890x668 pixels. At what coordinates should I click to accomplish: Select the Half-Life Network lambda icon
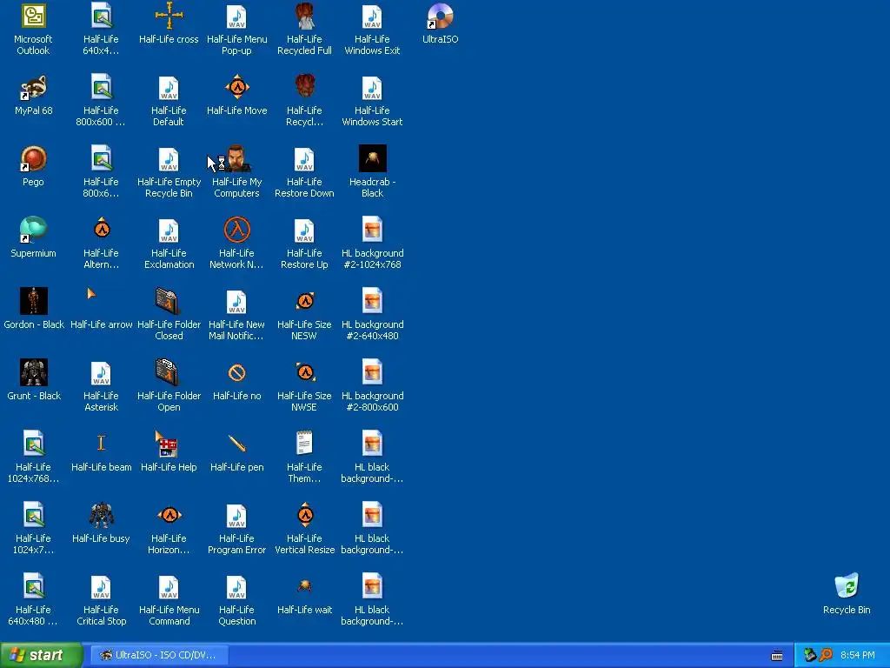tap(236, 244)
